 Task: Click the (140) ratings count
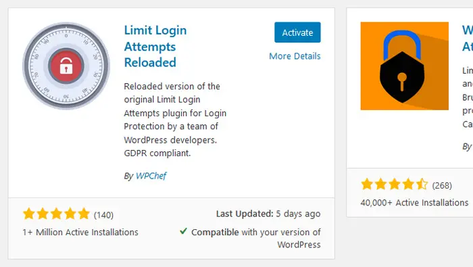103,215
